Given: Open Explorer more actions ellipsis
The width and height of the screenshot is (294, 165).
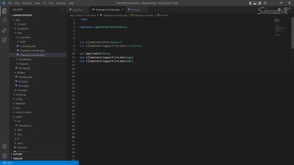Looking at the screenshot, I should click(62, 9).
